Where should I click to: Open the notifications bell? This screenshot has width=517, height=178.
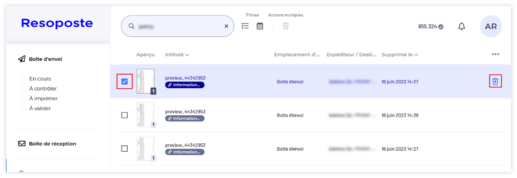[x=461, y=26]
